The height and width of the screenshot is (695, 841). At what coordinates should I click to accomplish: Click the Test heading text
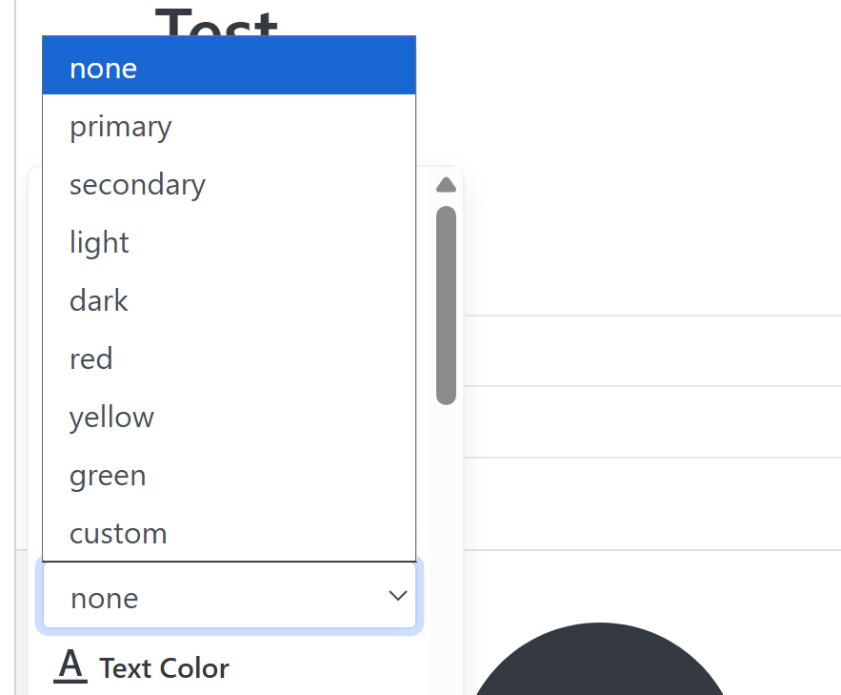click(x=217, y=21)
